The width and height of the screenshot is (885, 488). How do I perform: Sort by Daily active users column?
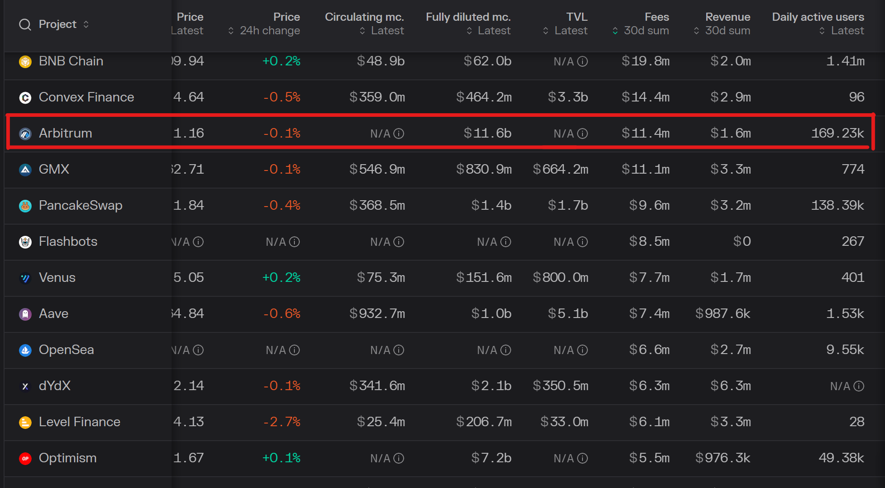pos(822,31)
